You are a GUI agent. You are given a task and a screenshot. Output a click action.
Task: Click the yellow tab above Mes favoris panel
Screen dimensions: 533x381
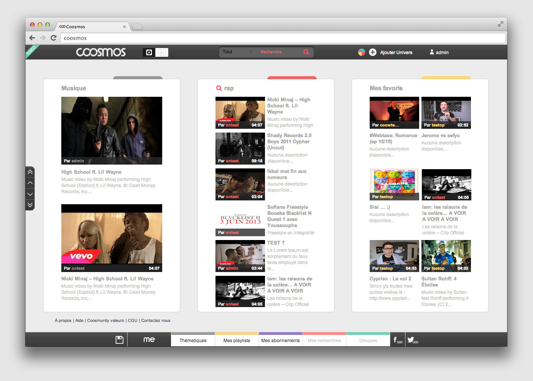pyautogui.click(x=446, y=78)
